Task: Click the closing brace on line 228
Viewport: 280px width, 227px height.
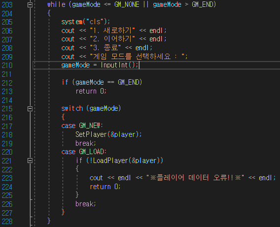Action: (49, 221)
